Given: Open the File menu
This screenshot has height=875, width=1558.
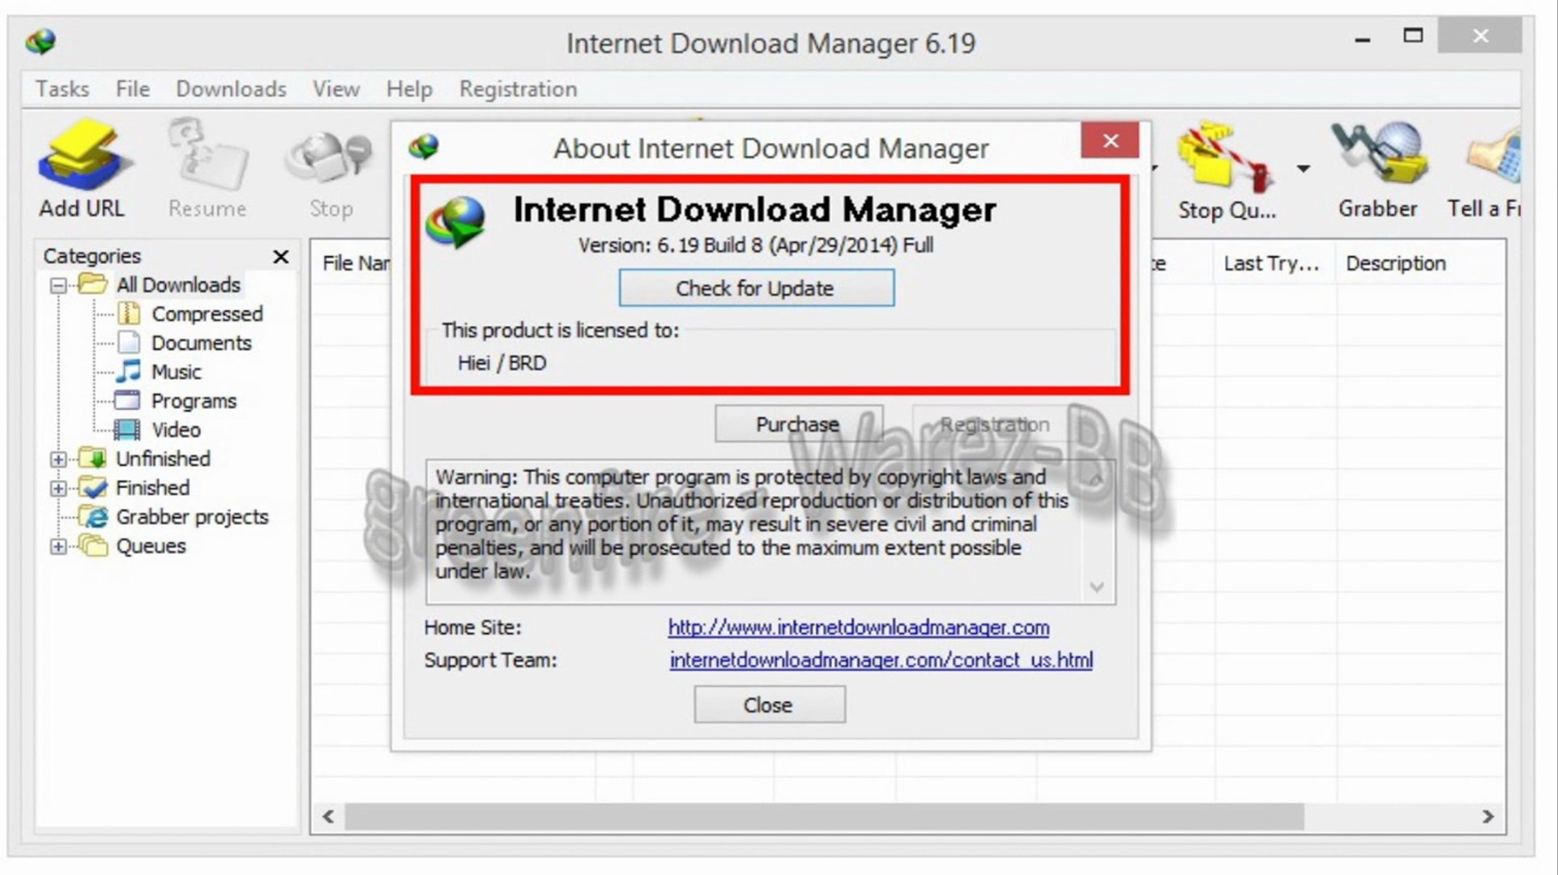Looking at the screenshot, I should 133,89.
